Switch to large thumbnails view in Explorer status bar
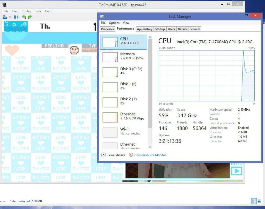265x209 pixels. pyautogui.click(x=260, y=201)
